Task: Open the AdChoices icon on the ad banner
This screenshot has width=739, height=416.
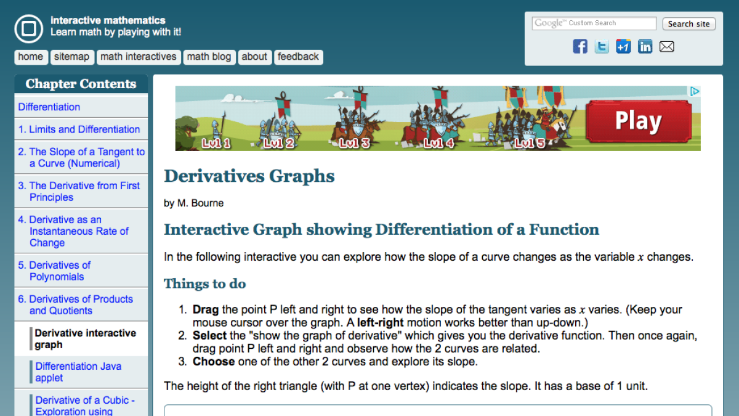Action: click(695, 91)
